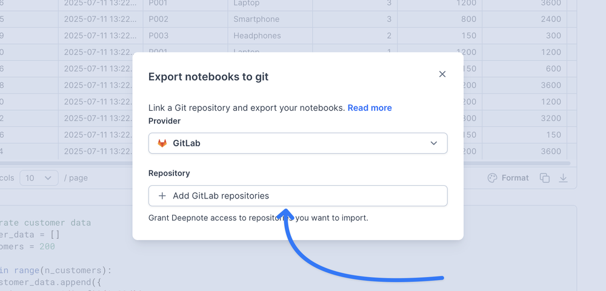
Task: Open the Read more link
Action: [x=369, y=108]
